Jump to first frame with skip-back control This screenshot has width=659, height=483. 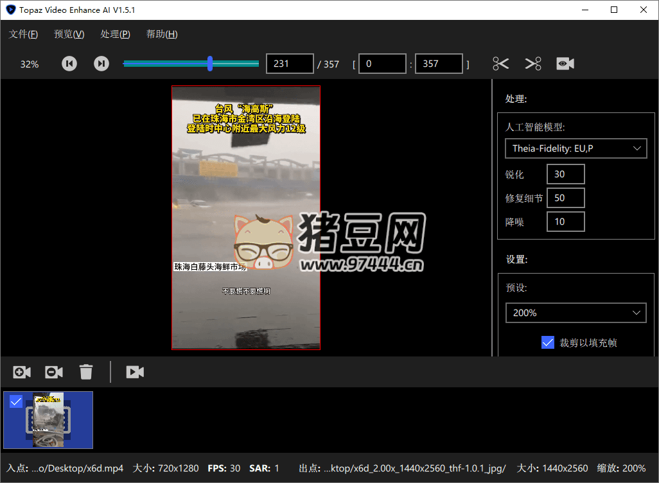69,64
